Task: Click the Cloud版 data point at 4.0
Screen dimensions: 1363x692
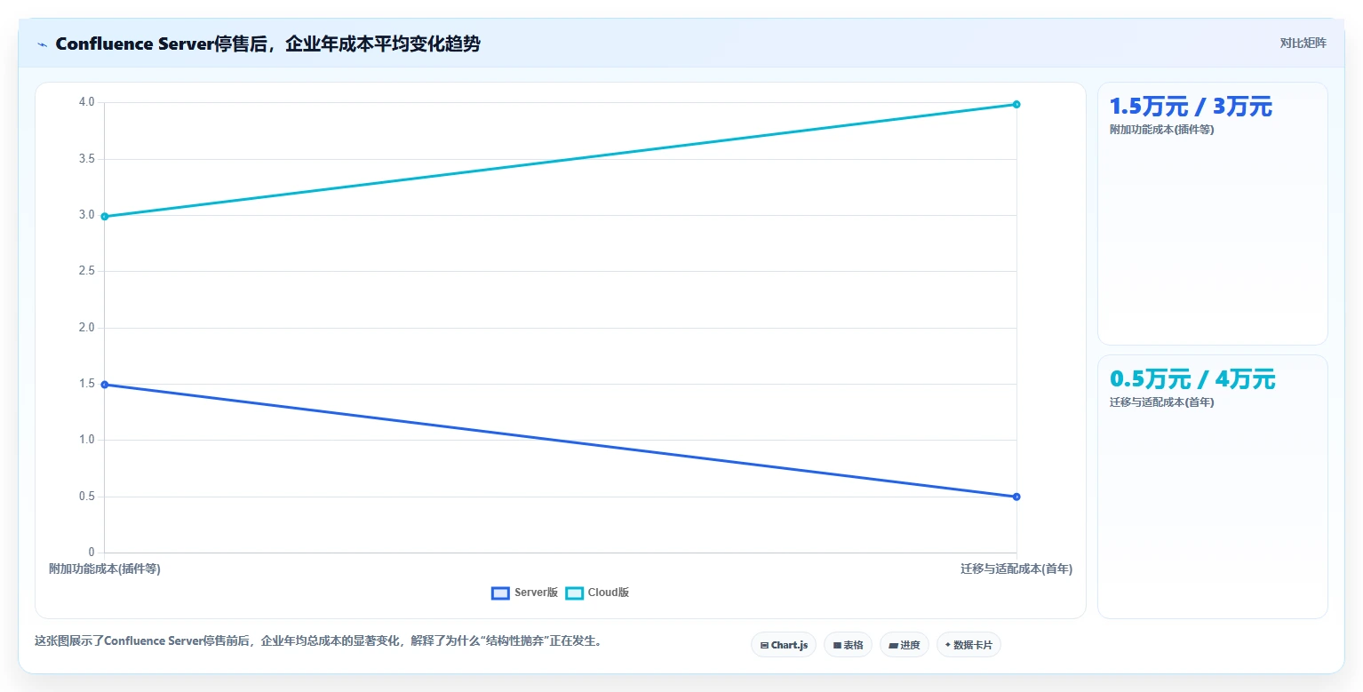Action: click(x=1016, y=104)
